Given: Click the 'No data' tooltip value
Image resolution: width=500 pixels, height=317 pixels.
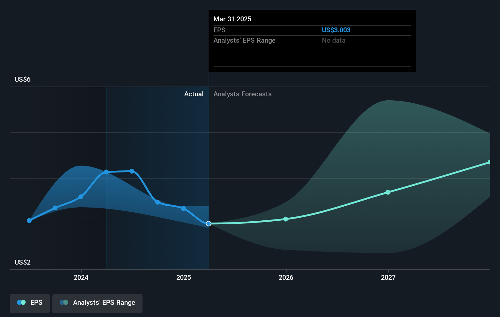Looking at the screenshot, I should click(333, 41).
